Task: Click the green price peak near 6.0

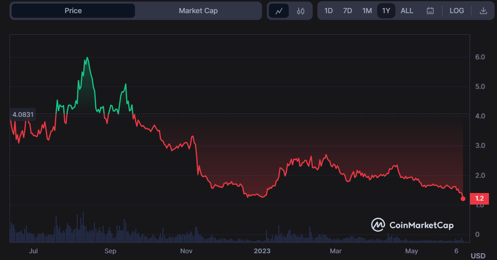Action: [87, 58]
